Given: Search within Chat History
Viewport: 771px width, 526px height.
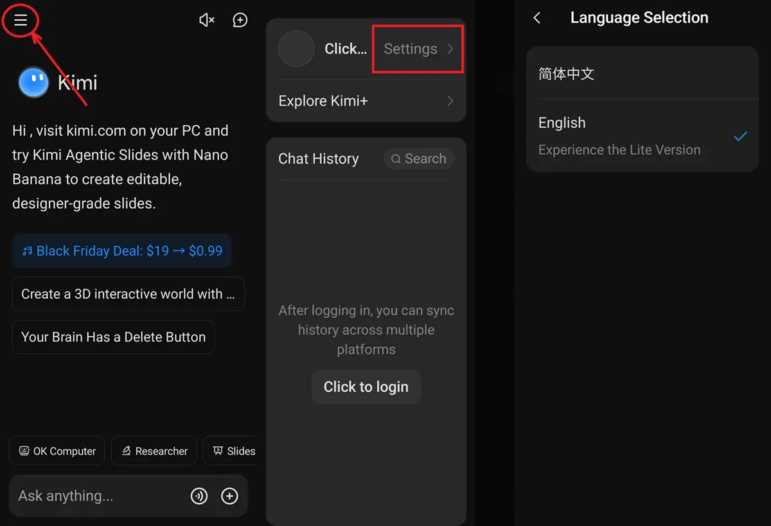Looking at the screenshot, I should 419,159.
